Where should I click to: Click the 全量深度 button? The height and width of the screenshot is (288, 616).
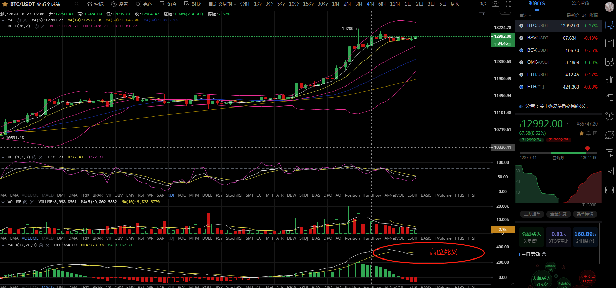(558, 214)
